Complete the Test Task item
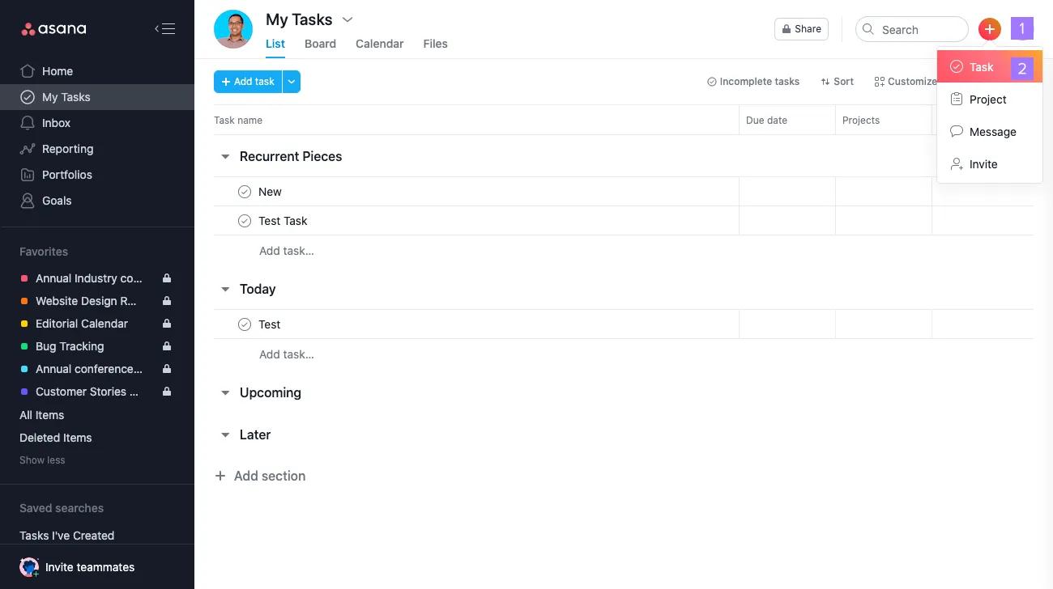1053x589 pixels. coord(245,221)
